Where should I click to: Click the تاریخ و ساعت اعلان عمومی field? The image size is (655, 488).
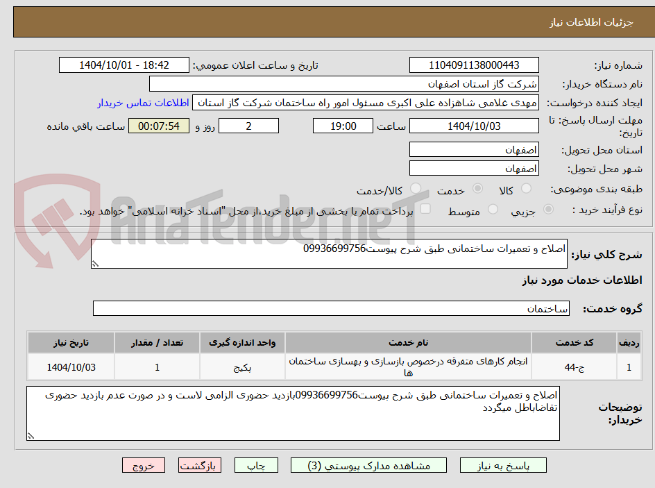point(124,65)
